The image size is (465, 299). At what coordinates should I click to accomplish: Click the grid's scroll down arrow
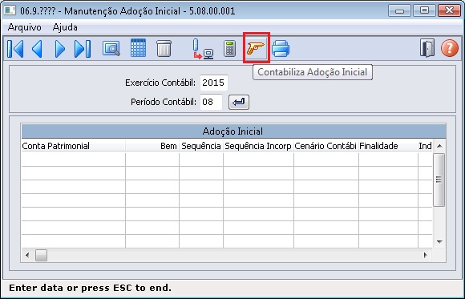tap(439, 242)
